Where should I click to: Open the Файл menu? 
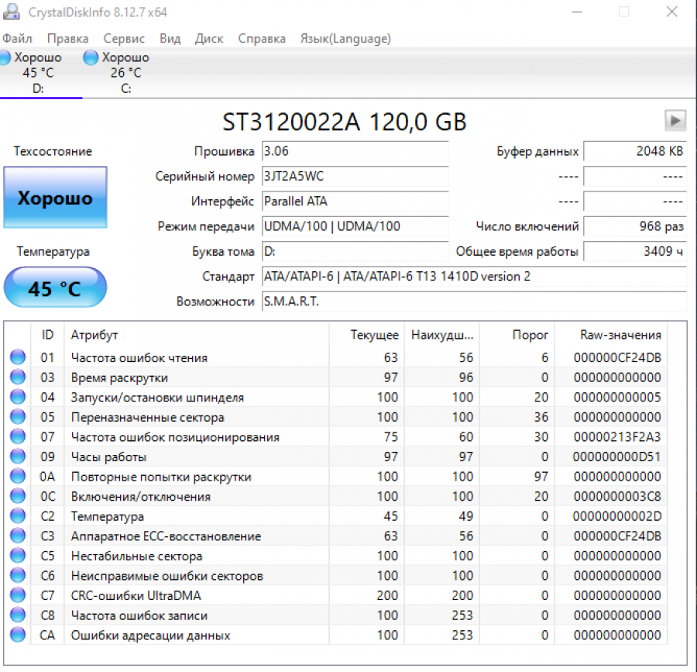pos(17,38)
